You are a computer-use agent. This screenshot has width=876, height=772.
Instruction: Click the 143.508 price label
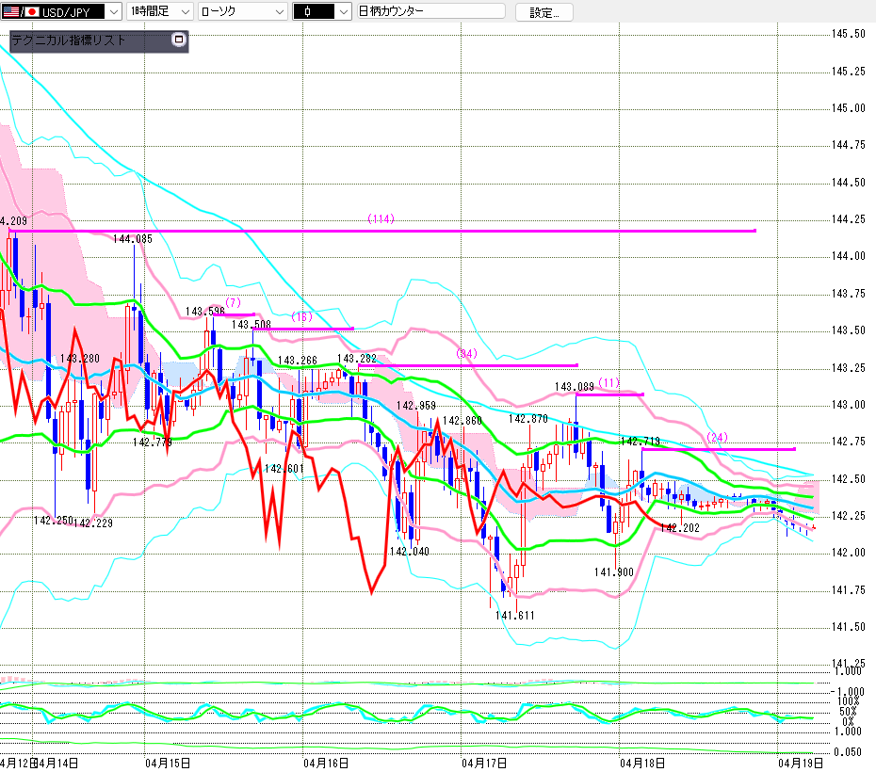(x=251, y=324)
